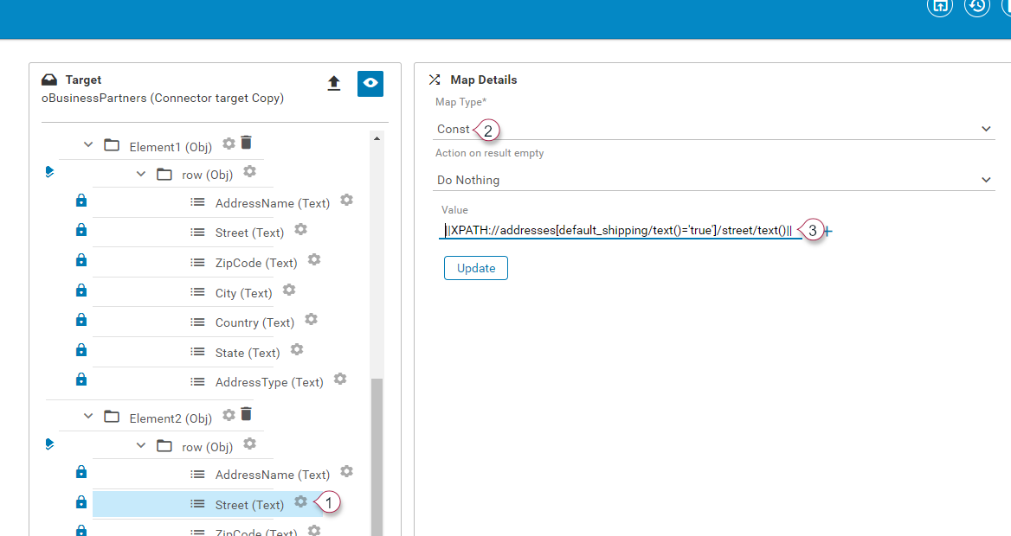The width and height of the screenshot is (1011, 536).
Task: Click the plus icon beside the Value field
Action: pos(828,231)
